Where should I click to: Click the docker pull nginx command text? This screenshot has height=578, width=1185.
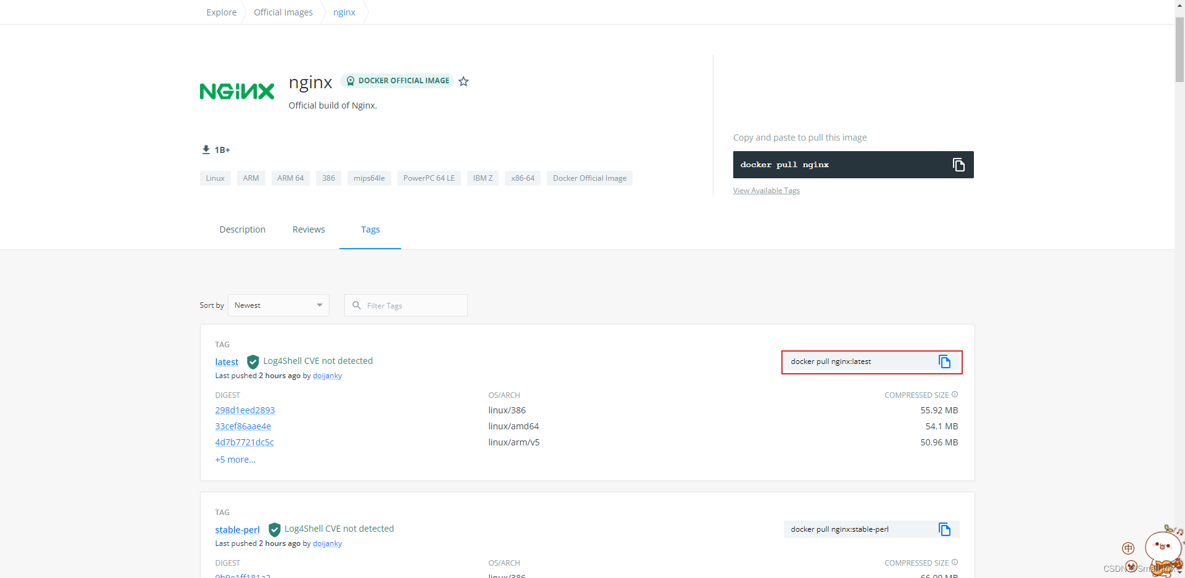(784, 165)
